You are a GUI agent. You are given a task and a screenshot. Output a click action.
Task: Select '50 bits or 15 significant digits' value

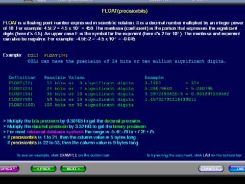[x=90, y=99]
